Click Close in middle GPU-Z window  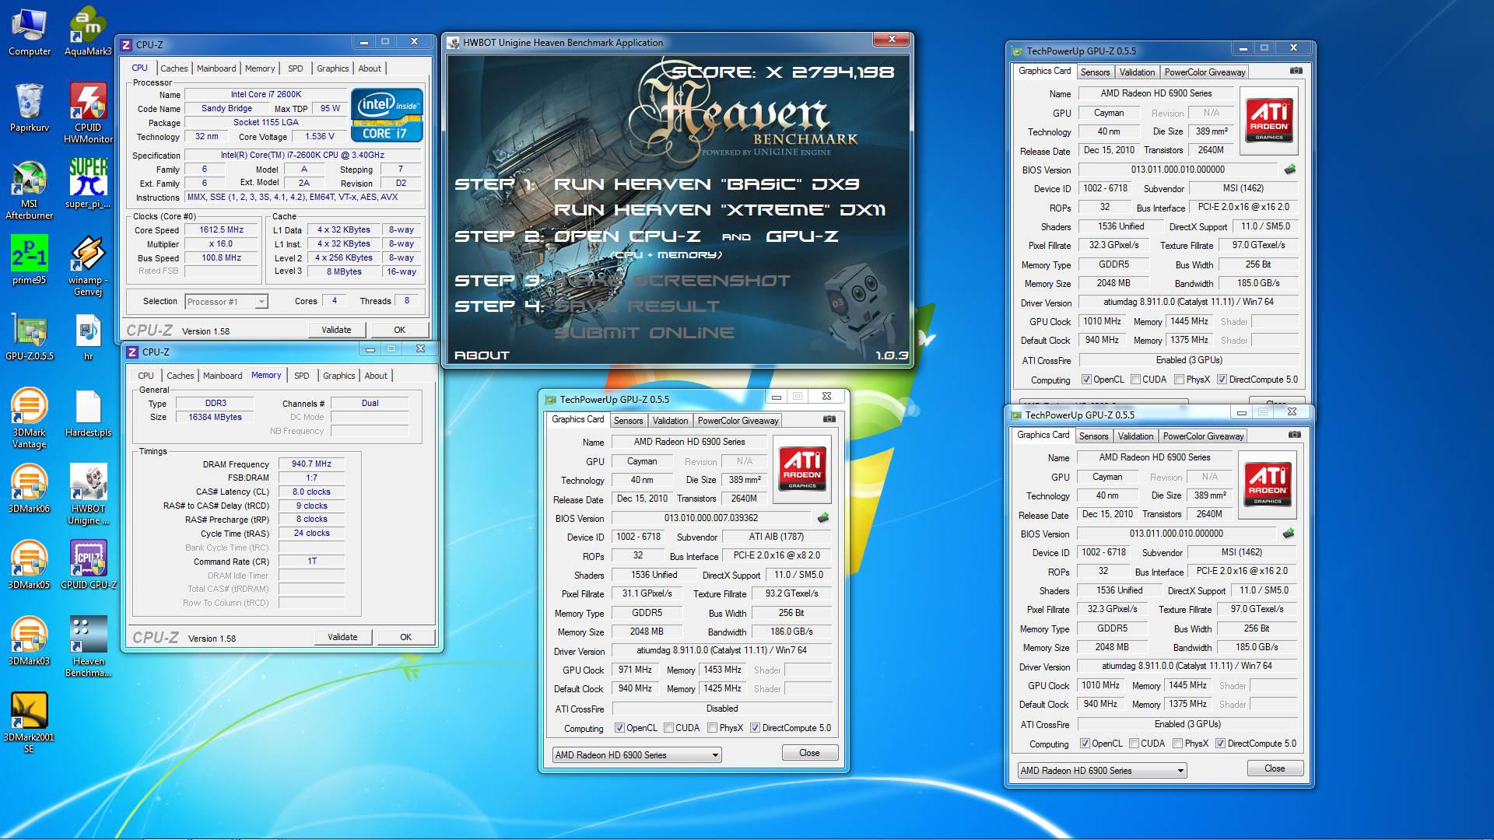[x=809, y=753]
